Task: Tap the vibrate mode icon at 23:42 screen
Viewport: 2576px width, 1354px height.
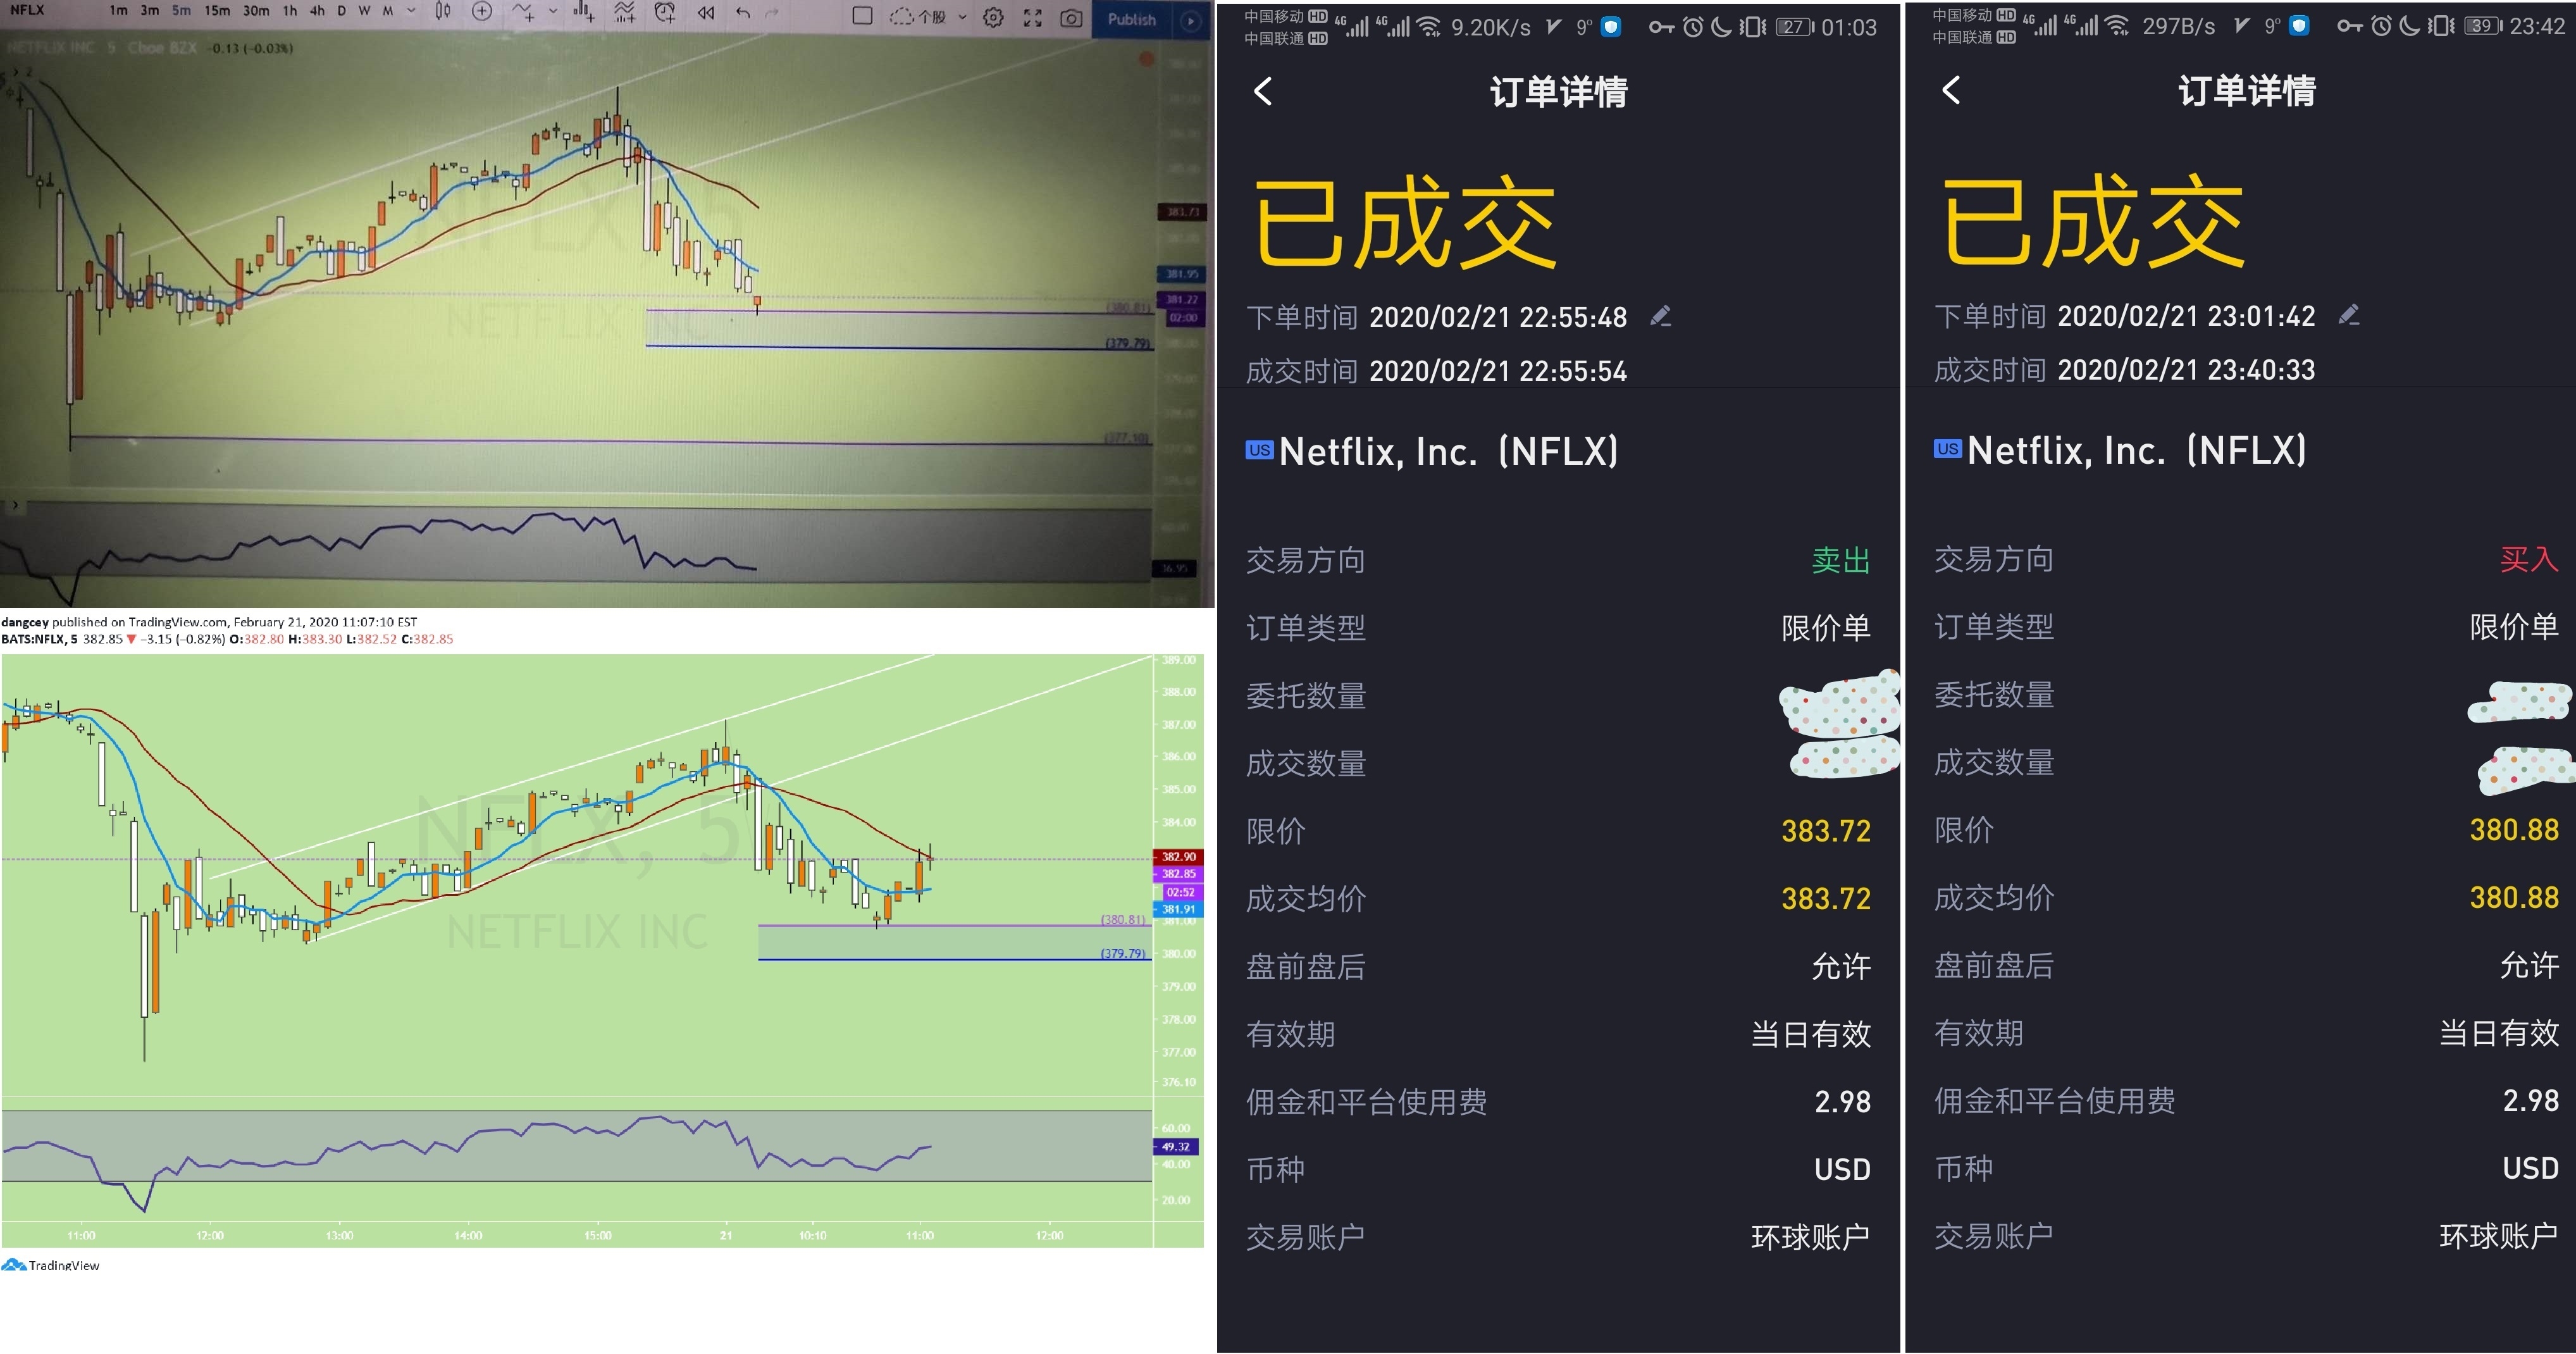Action: point(2441,26)
